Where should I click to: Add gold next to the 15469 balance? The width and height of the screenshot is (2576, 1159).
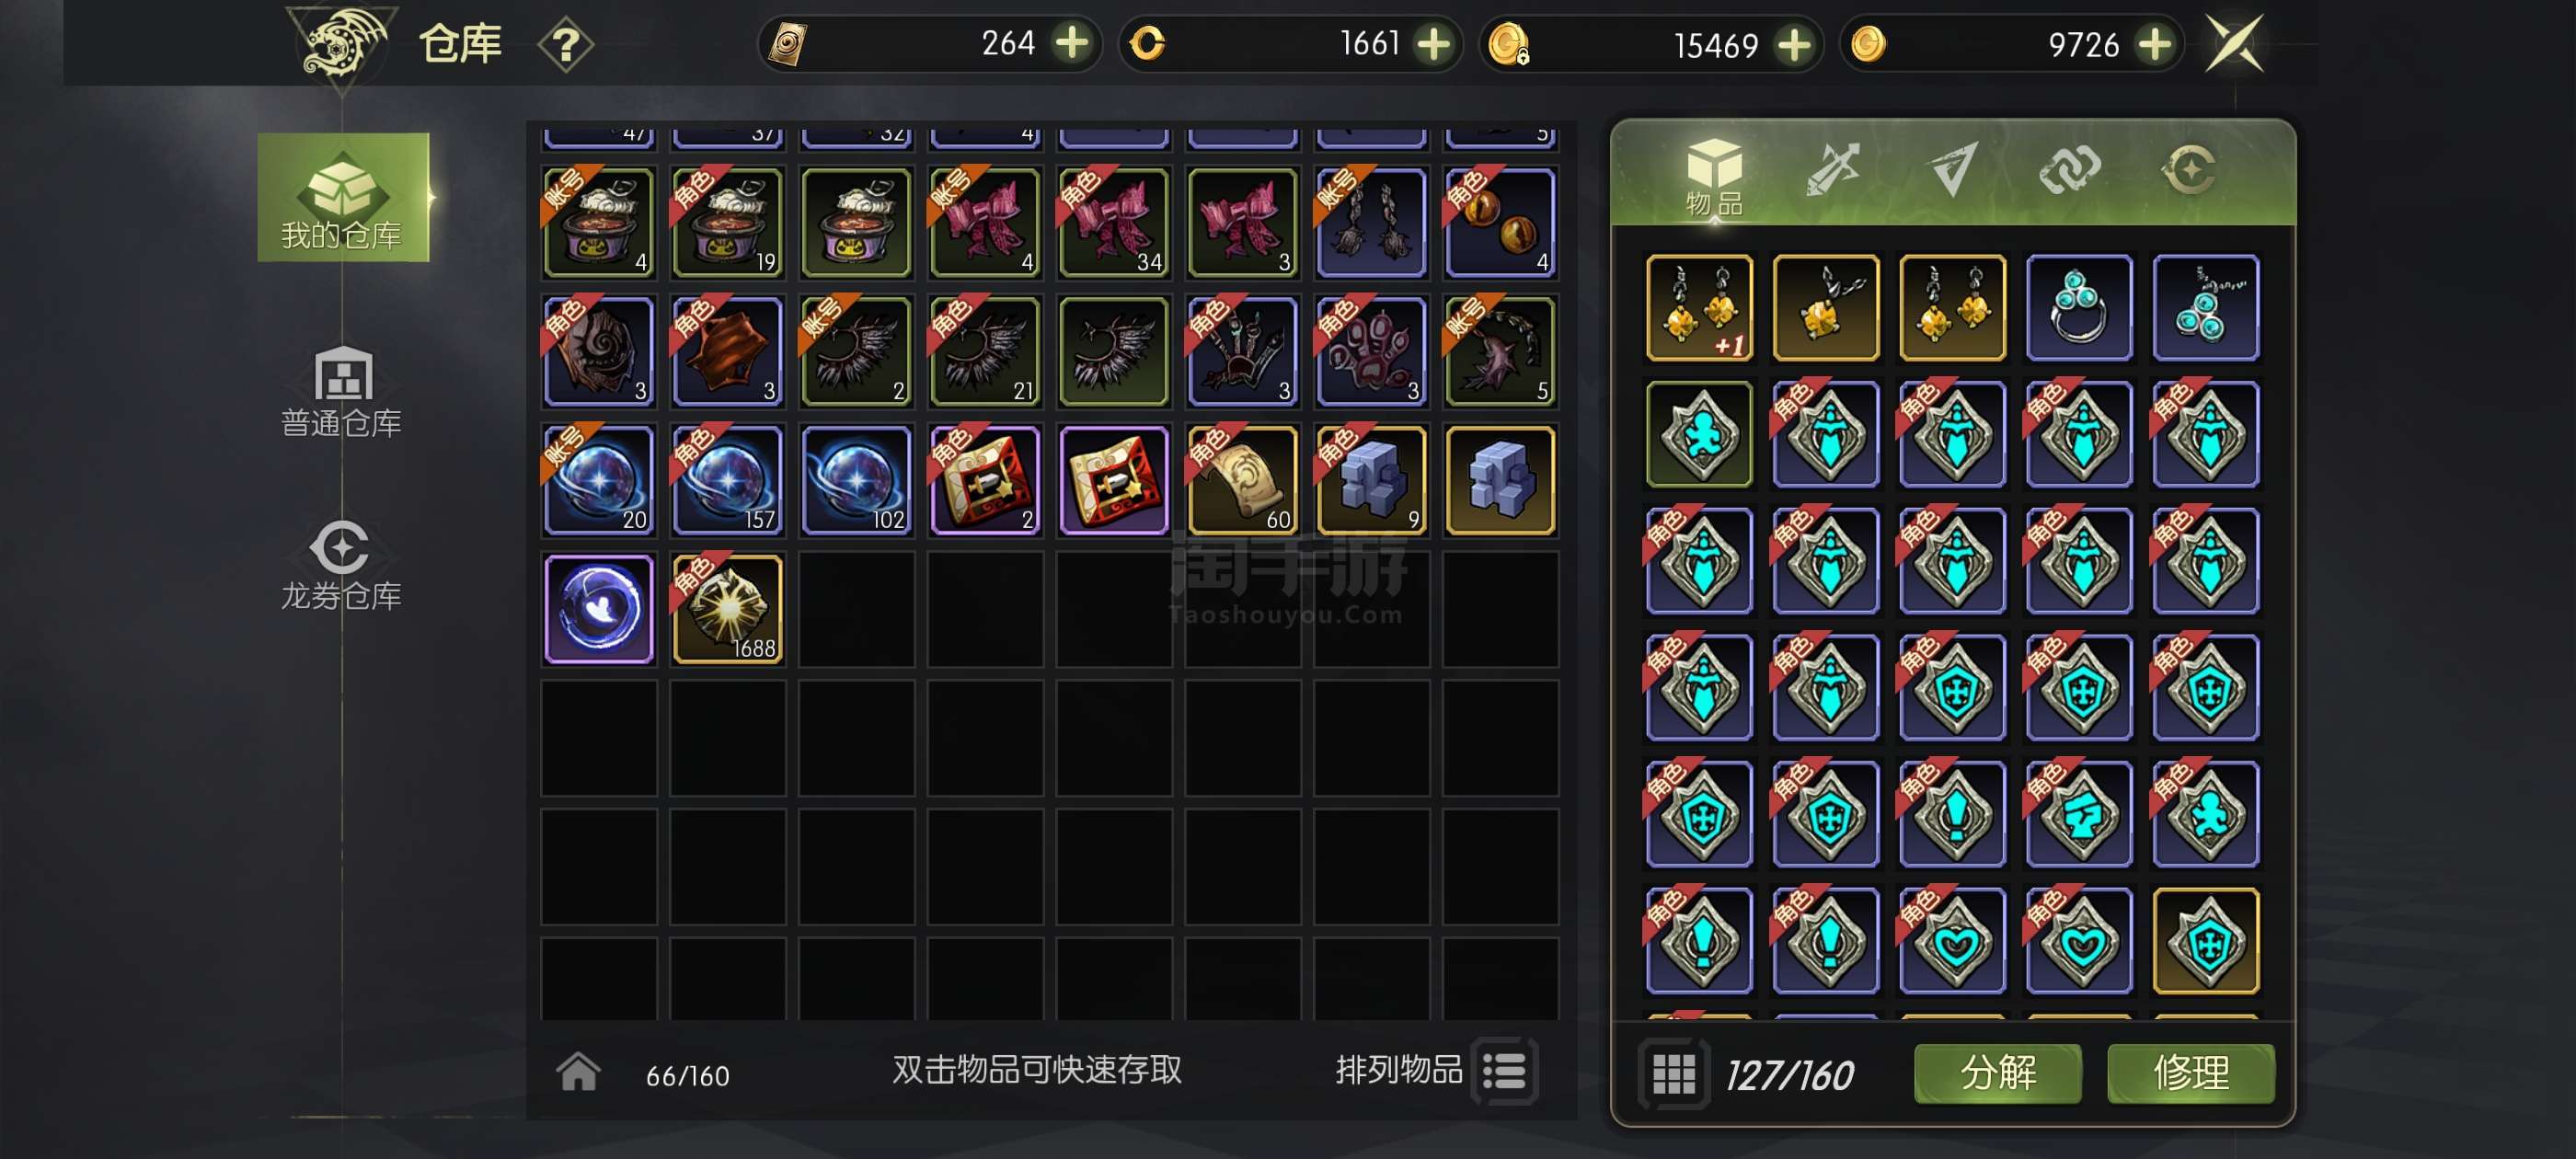1795,44
